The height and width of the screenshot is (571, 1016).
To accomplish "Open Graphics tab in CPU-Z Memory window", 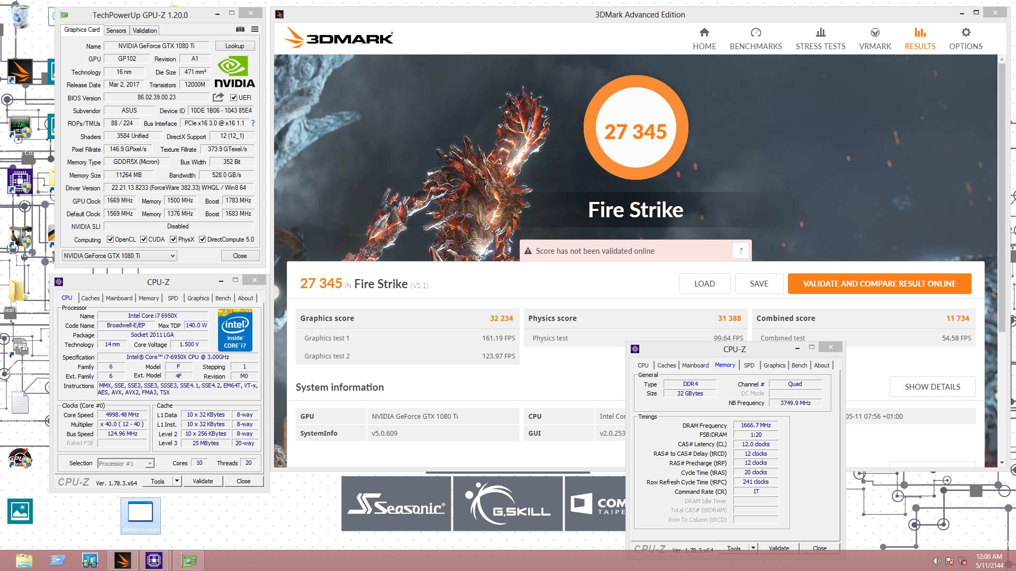I will (774, 365).
